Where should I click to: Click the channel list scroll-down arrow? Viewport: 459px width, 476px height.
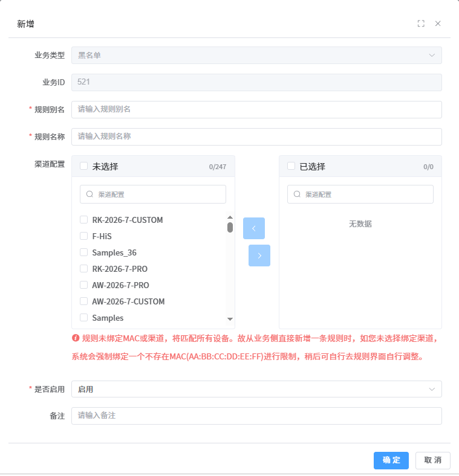coord(230,319)
